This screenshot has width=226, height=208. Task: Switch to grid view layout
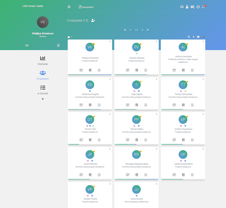pyautogui.click(x=198, y=37)
